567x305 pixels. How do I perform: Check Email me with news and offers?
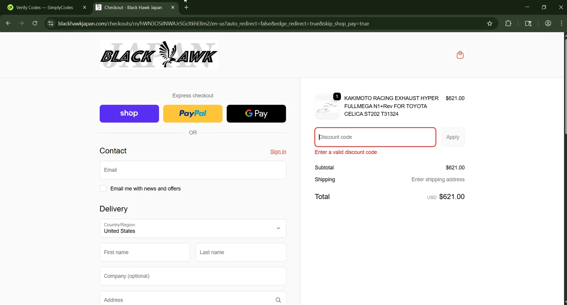[x=103, y=188]
